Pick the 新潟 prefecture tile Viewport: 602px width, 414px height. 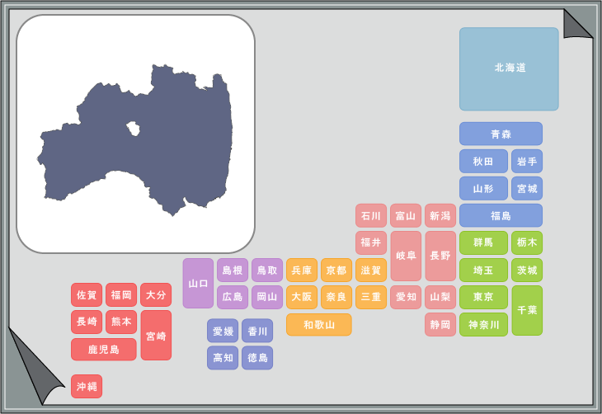click(440, 216)
